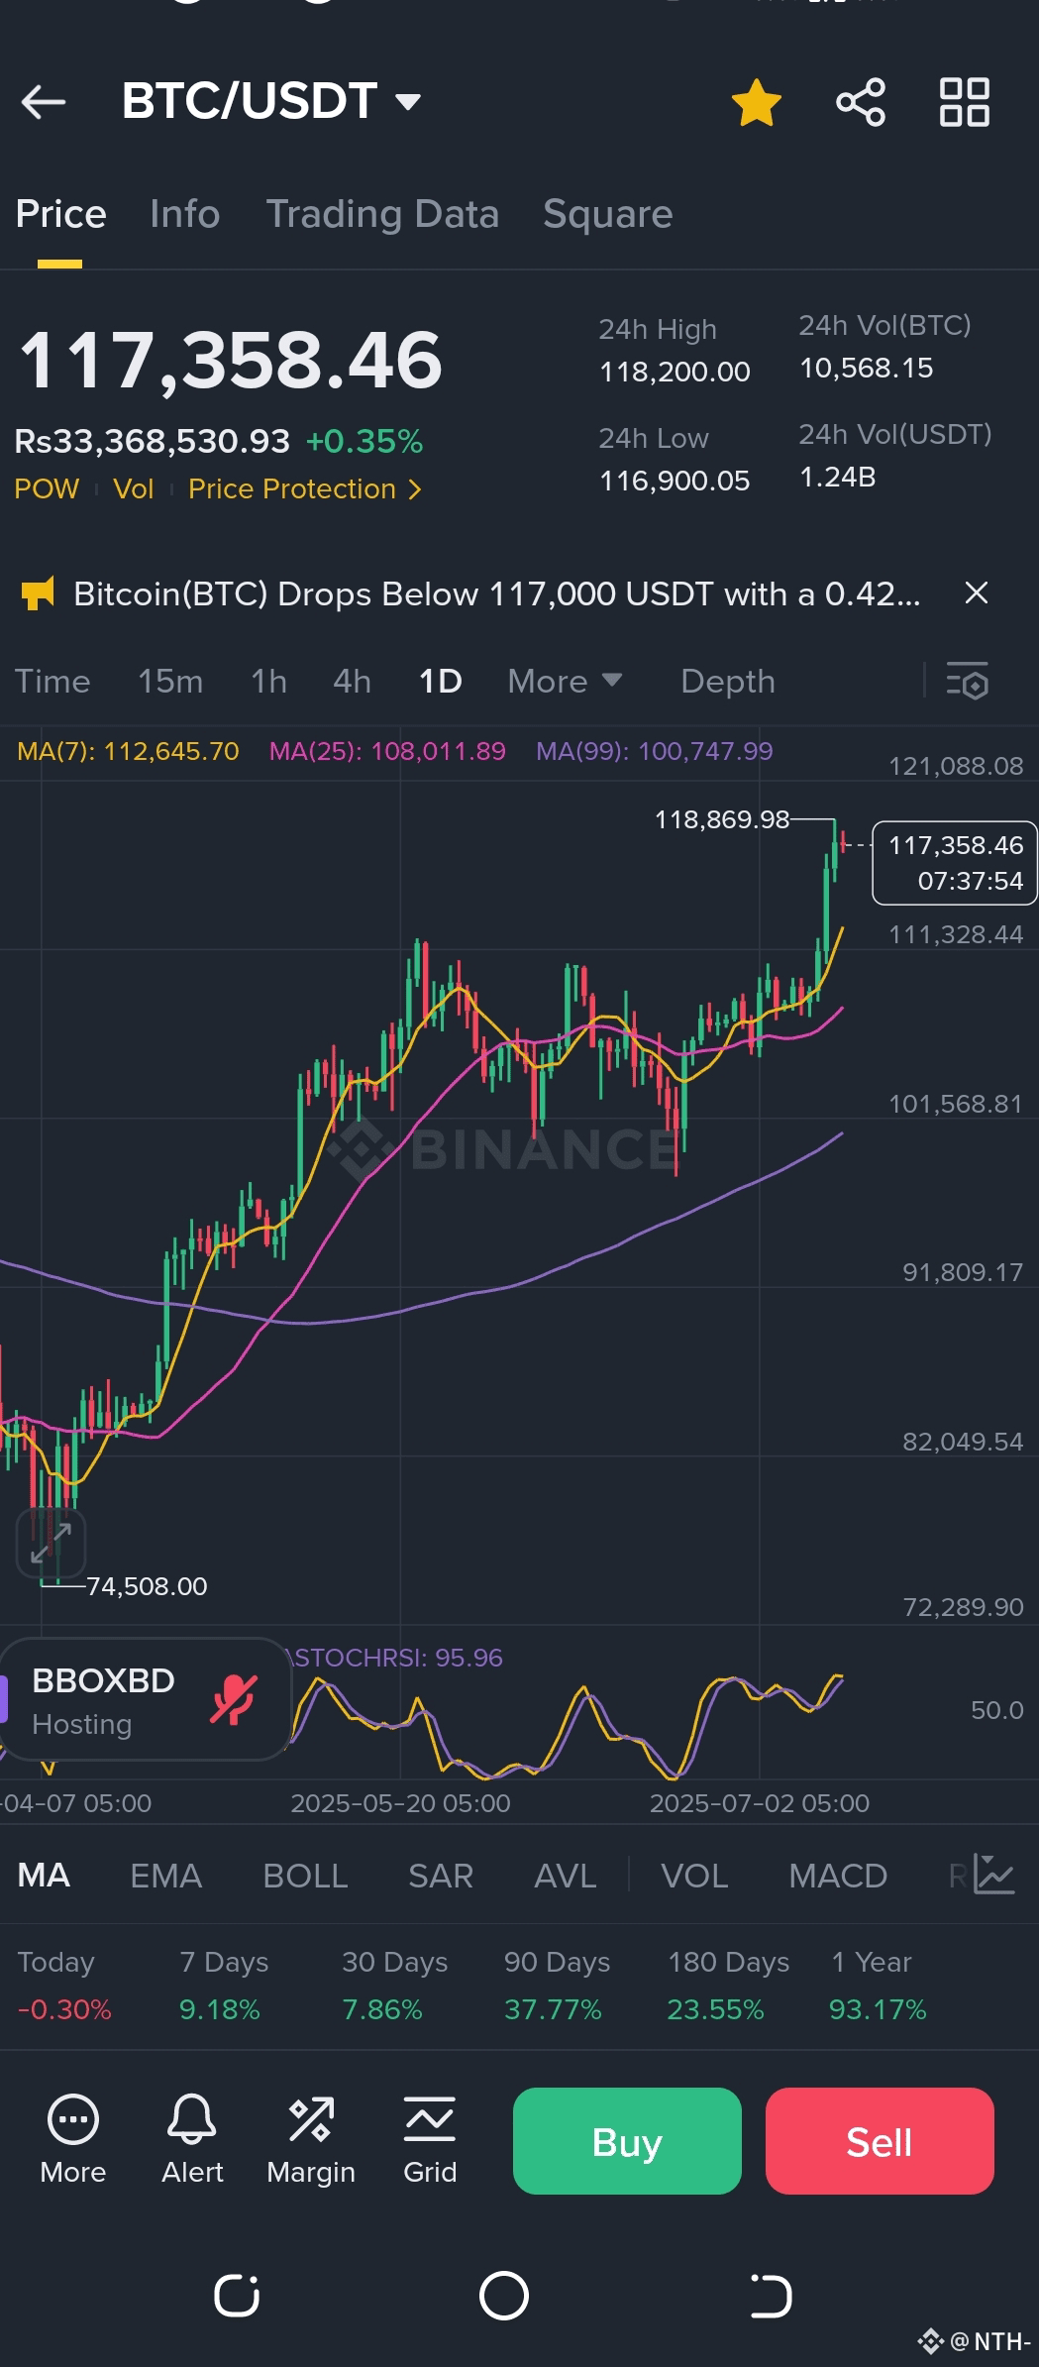Open the Square tab
Viewport: 1039px width, 2367px height.
click(x=608, y=214)
